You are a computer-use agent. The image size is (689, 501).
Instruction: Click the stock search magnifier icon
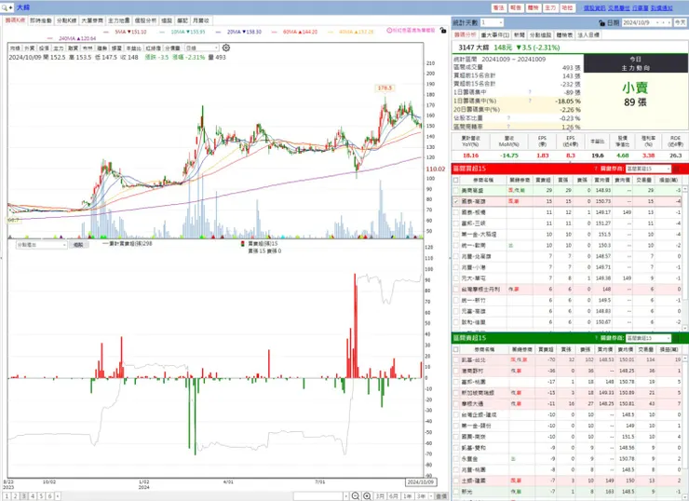(5, 7)
